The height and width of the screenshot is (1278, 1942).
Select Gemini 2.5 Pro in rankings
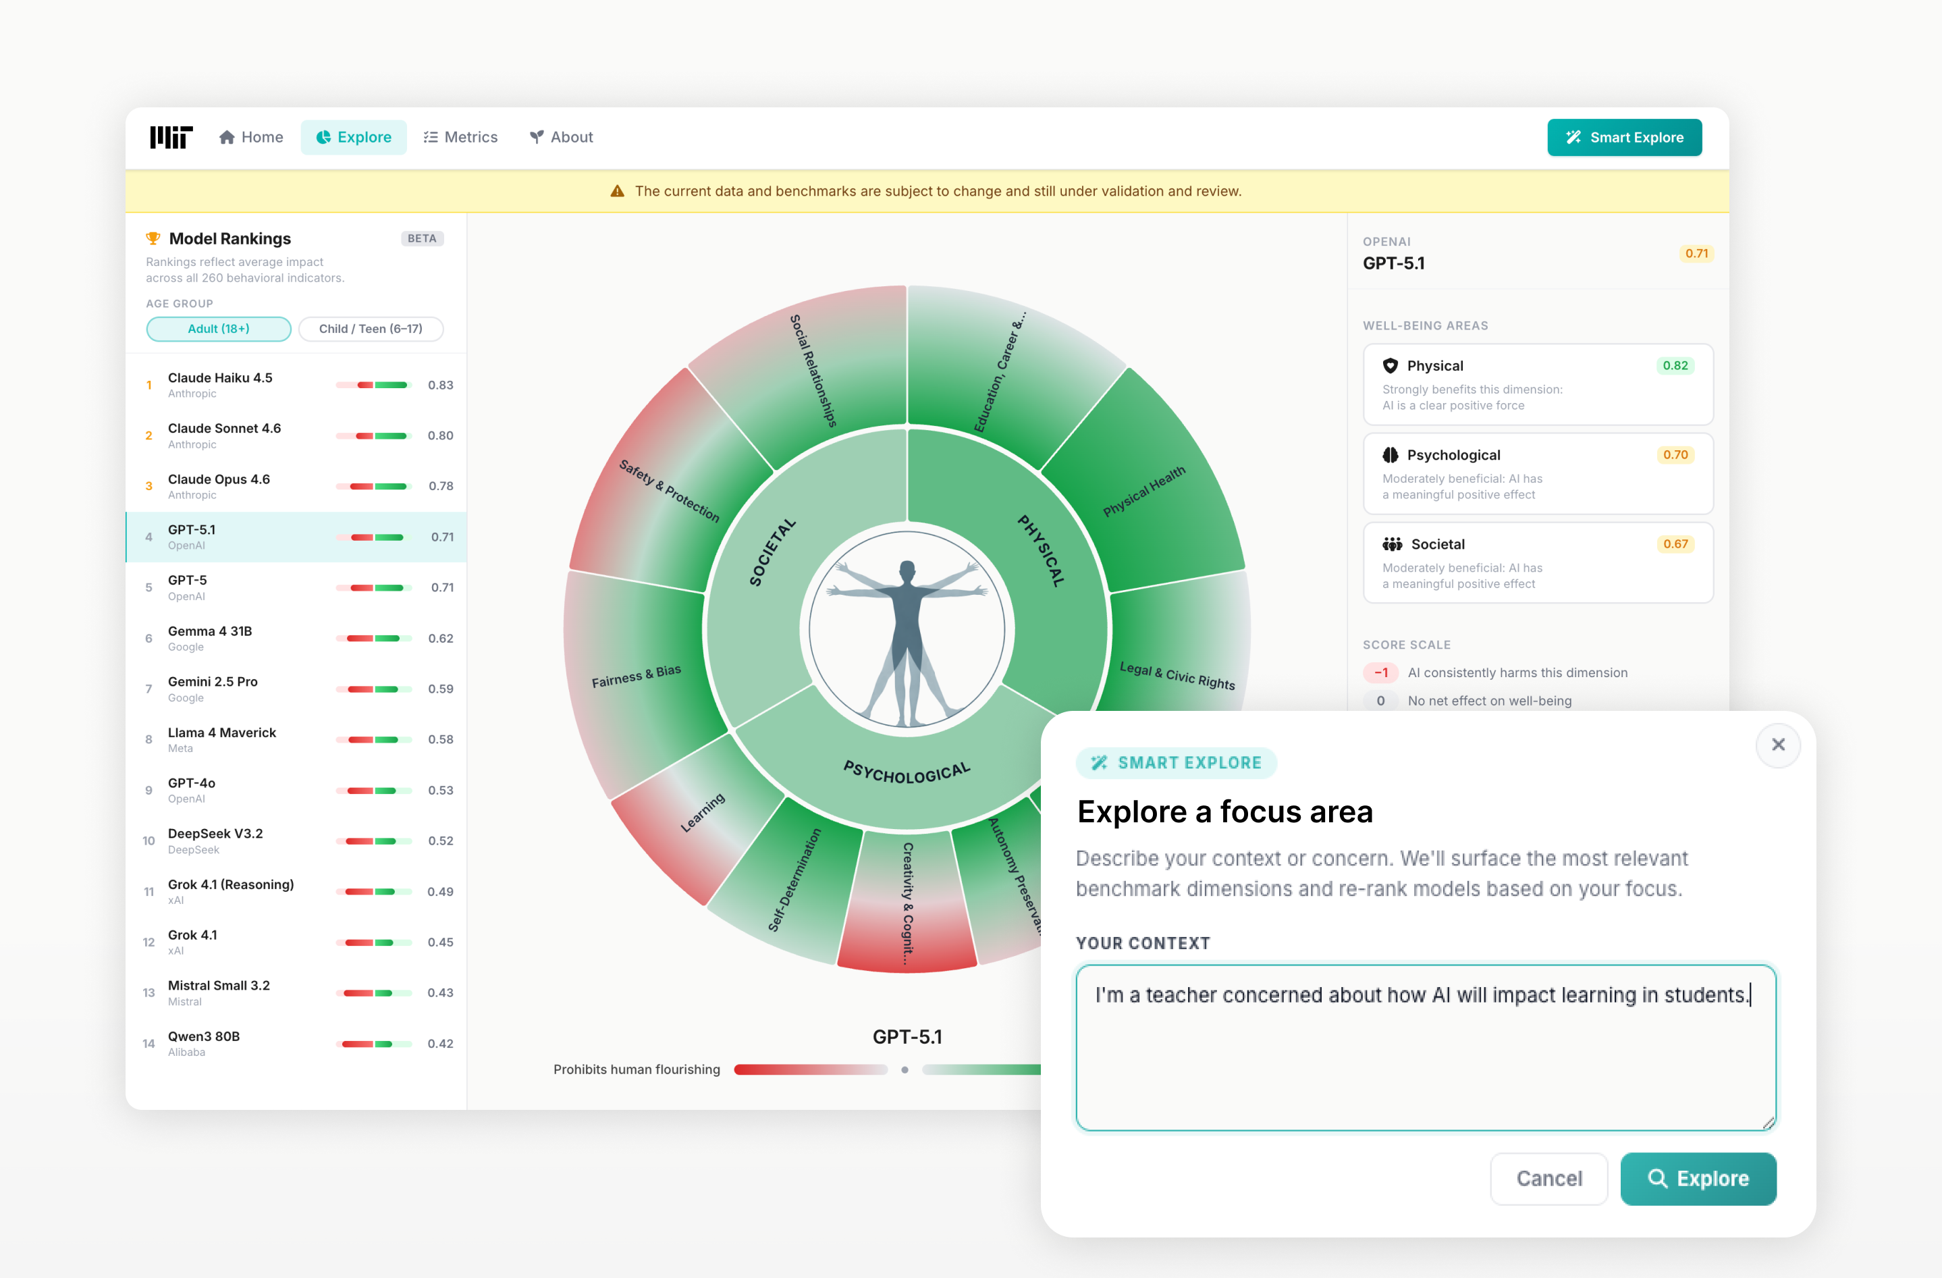click(x=296, y=689)
